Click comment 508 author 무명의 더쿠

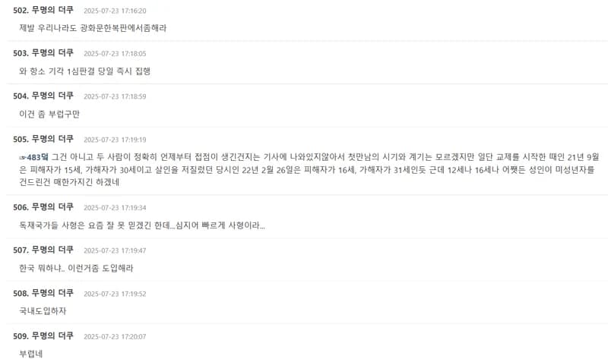pos(52,293)
